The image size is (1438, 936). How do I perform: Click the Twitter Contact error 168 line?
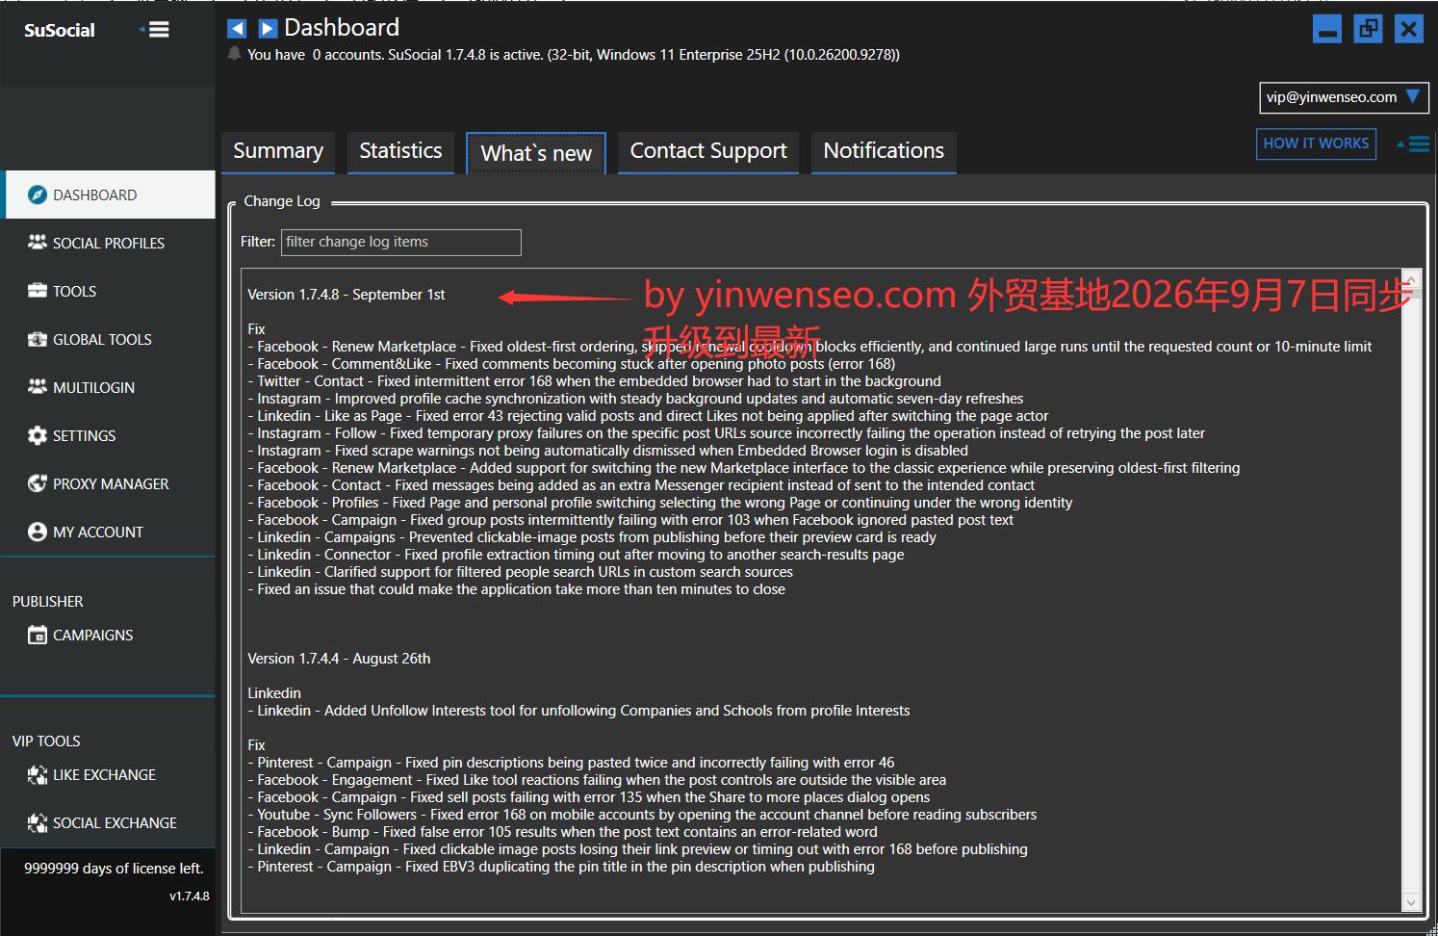click(x=595, y=381)
